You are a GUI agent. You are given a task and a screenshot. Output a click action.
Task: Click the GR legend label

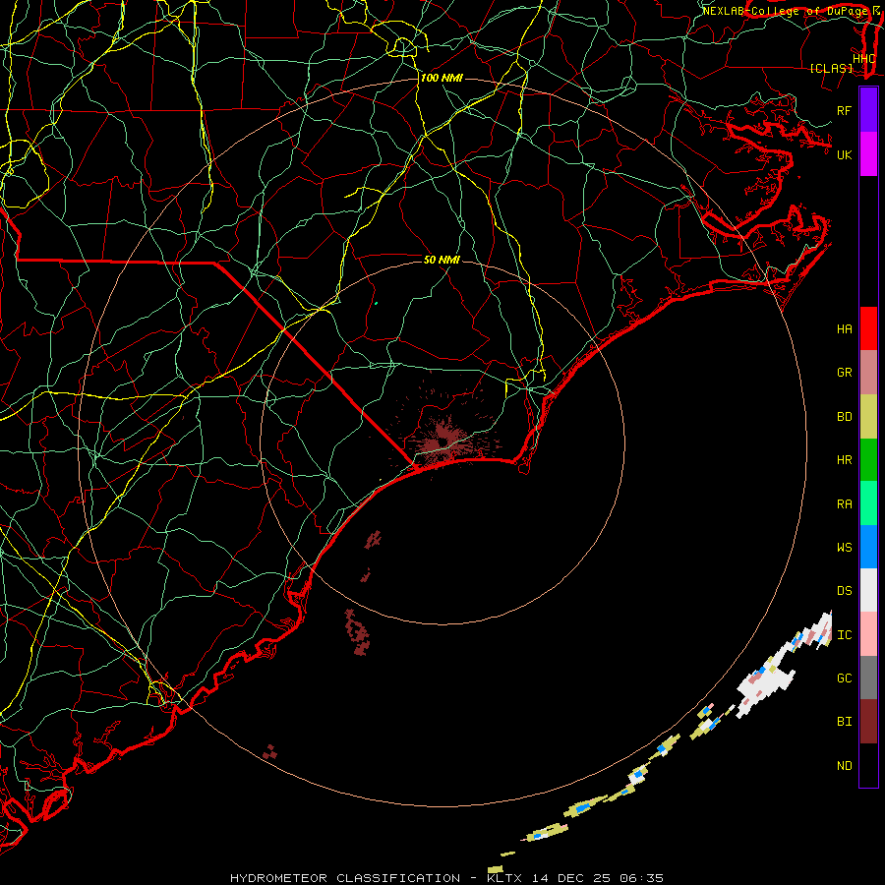point(844,373)
